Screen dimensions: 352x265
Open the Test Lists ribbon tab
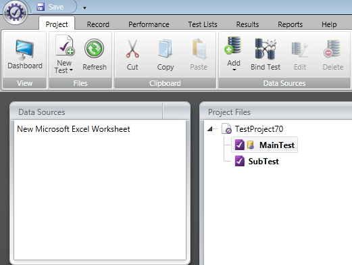(203, 24)
